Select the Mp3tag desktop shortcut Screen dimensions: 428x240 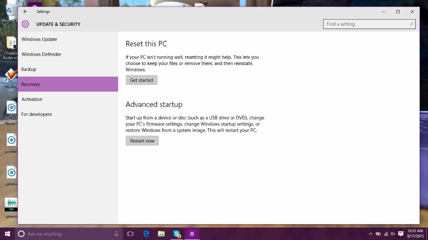click(x=11, y=78)
